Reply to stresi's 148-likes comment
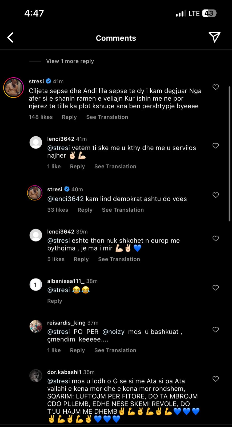232x427 pixels. point(69,117)
